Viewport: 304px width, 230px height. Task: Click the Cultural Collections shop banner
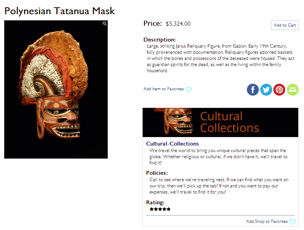click(x=220, y=122)
